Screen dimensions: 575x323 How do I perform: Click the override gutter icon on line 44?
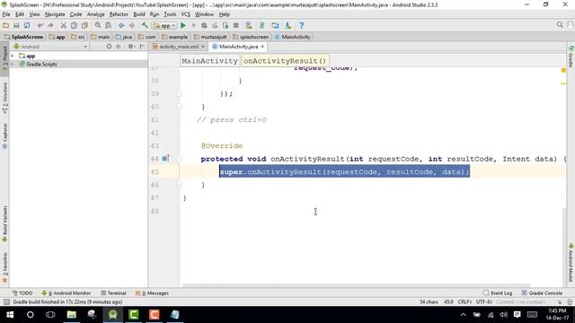[165, 159]
